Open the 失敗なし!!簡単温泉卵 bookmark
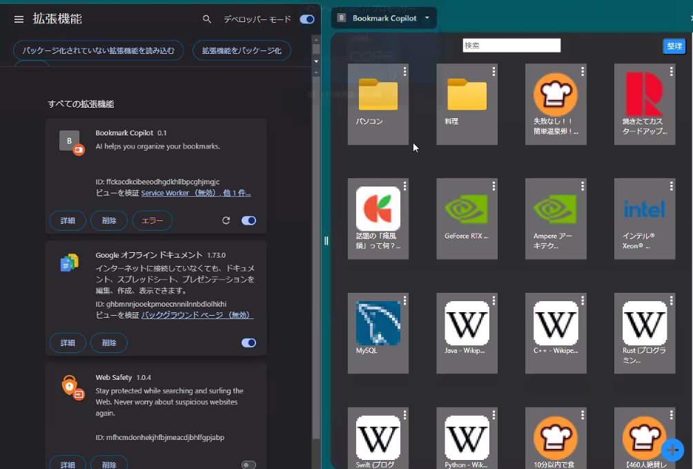This screenshot has width=693, height=469. (556, 104)
